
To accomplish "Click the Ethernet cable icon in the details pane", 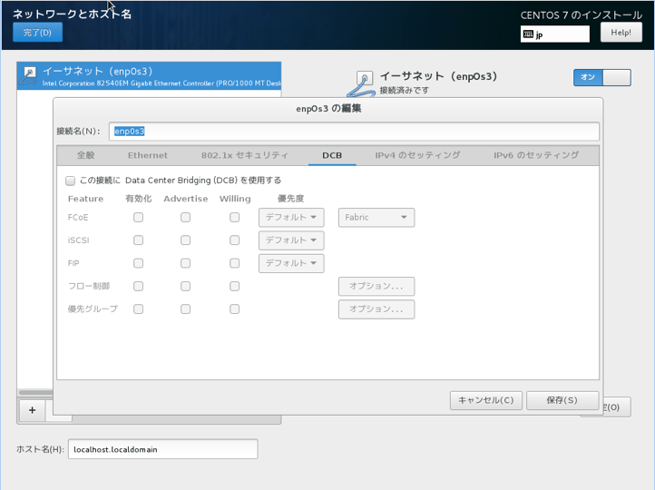I will [x=363, y=84].
